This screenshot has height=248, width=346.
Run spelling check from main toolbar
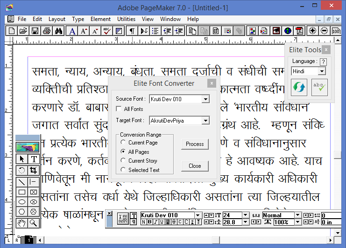pos(107,31)
